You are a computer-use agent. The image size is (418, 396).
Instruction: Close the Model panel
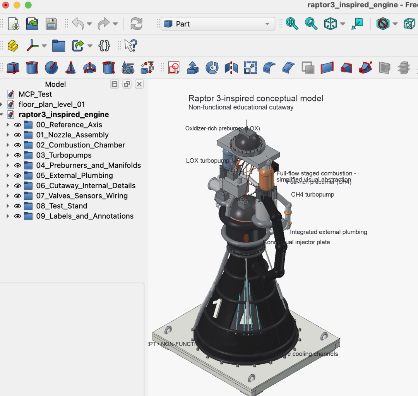[139, 84]
